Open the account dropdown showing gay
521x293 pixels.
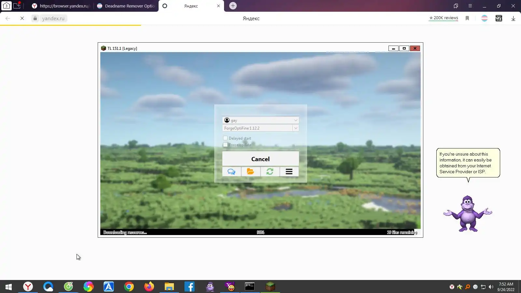pyautogui.click(x=260, y=120)
